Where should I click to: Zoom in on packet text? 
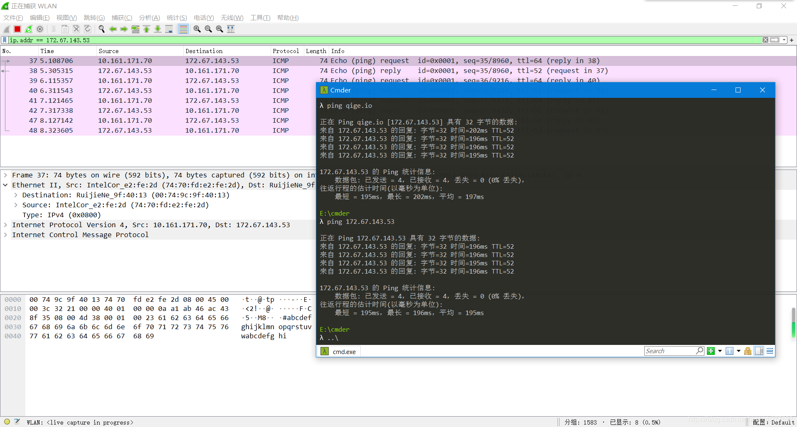pyautogui.click(x=197, y=29)
